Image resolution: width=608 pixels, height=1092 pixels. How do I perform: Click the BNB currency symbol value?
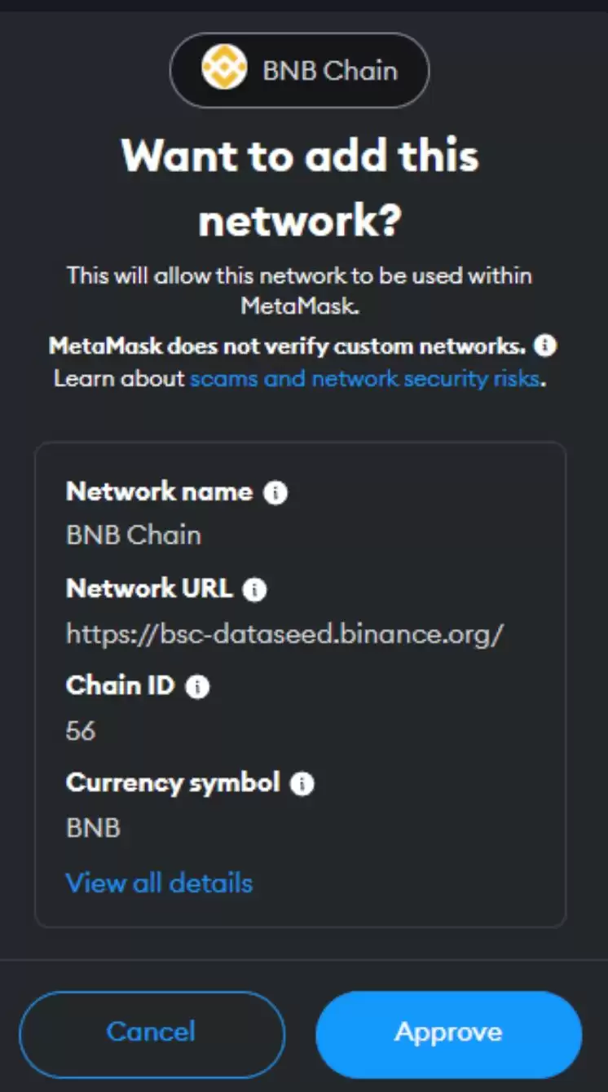pos(91,826)
